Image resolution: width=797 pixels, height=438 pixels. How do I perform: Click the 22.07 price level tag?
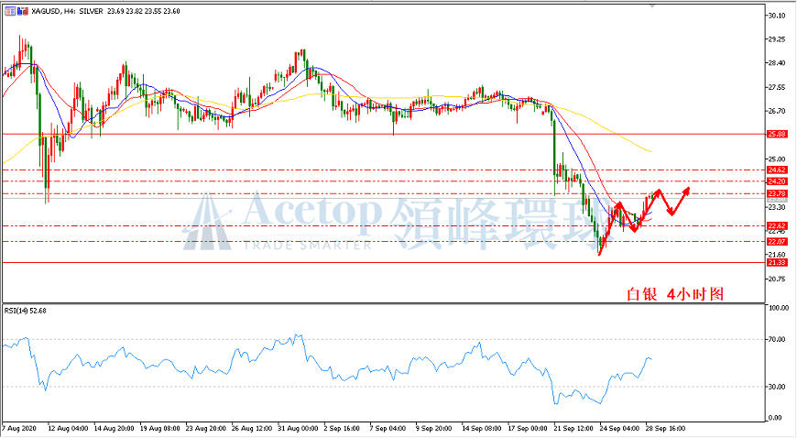(x=777, y=242)
